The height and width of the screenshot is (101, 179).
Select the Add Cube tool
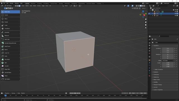10,39
